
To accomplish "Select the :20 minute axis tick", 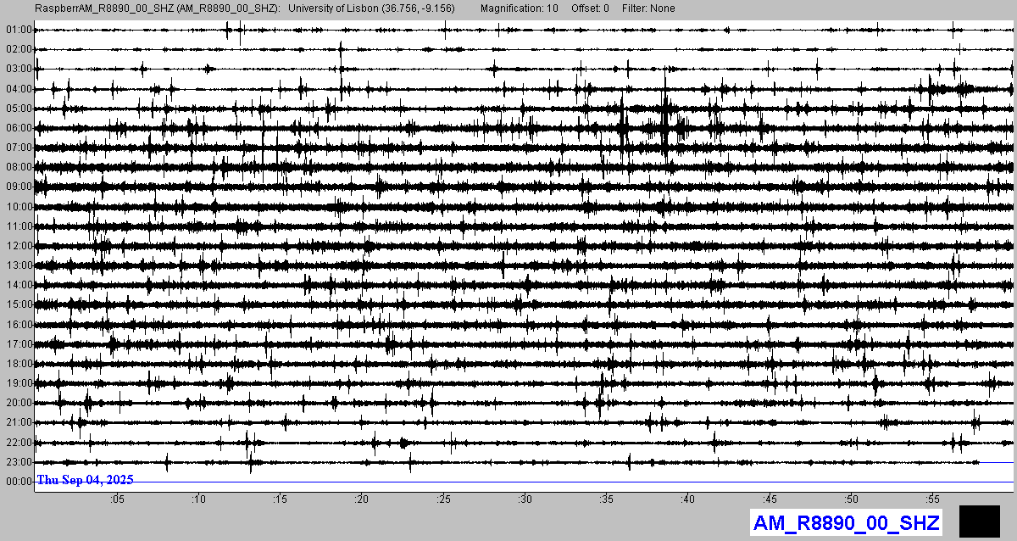I will tap(361, 499).
